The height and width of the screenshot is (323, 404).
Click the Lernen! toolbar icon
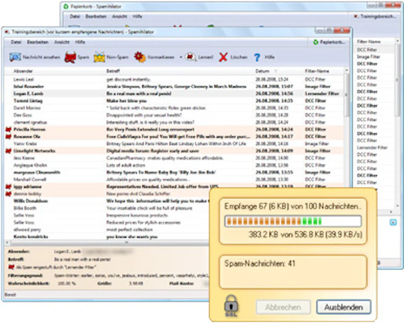coord(190,57)
